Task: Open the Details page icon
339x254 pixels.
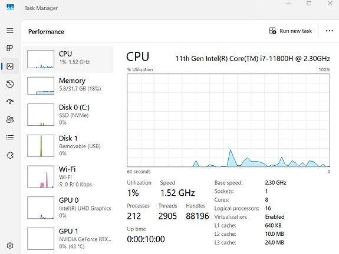Action: tap(10, 138)
